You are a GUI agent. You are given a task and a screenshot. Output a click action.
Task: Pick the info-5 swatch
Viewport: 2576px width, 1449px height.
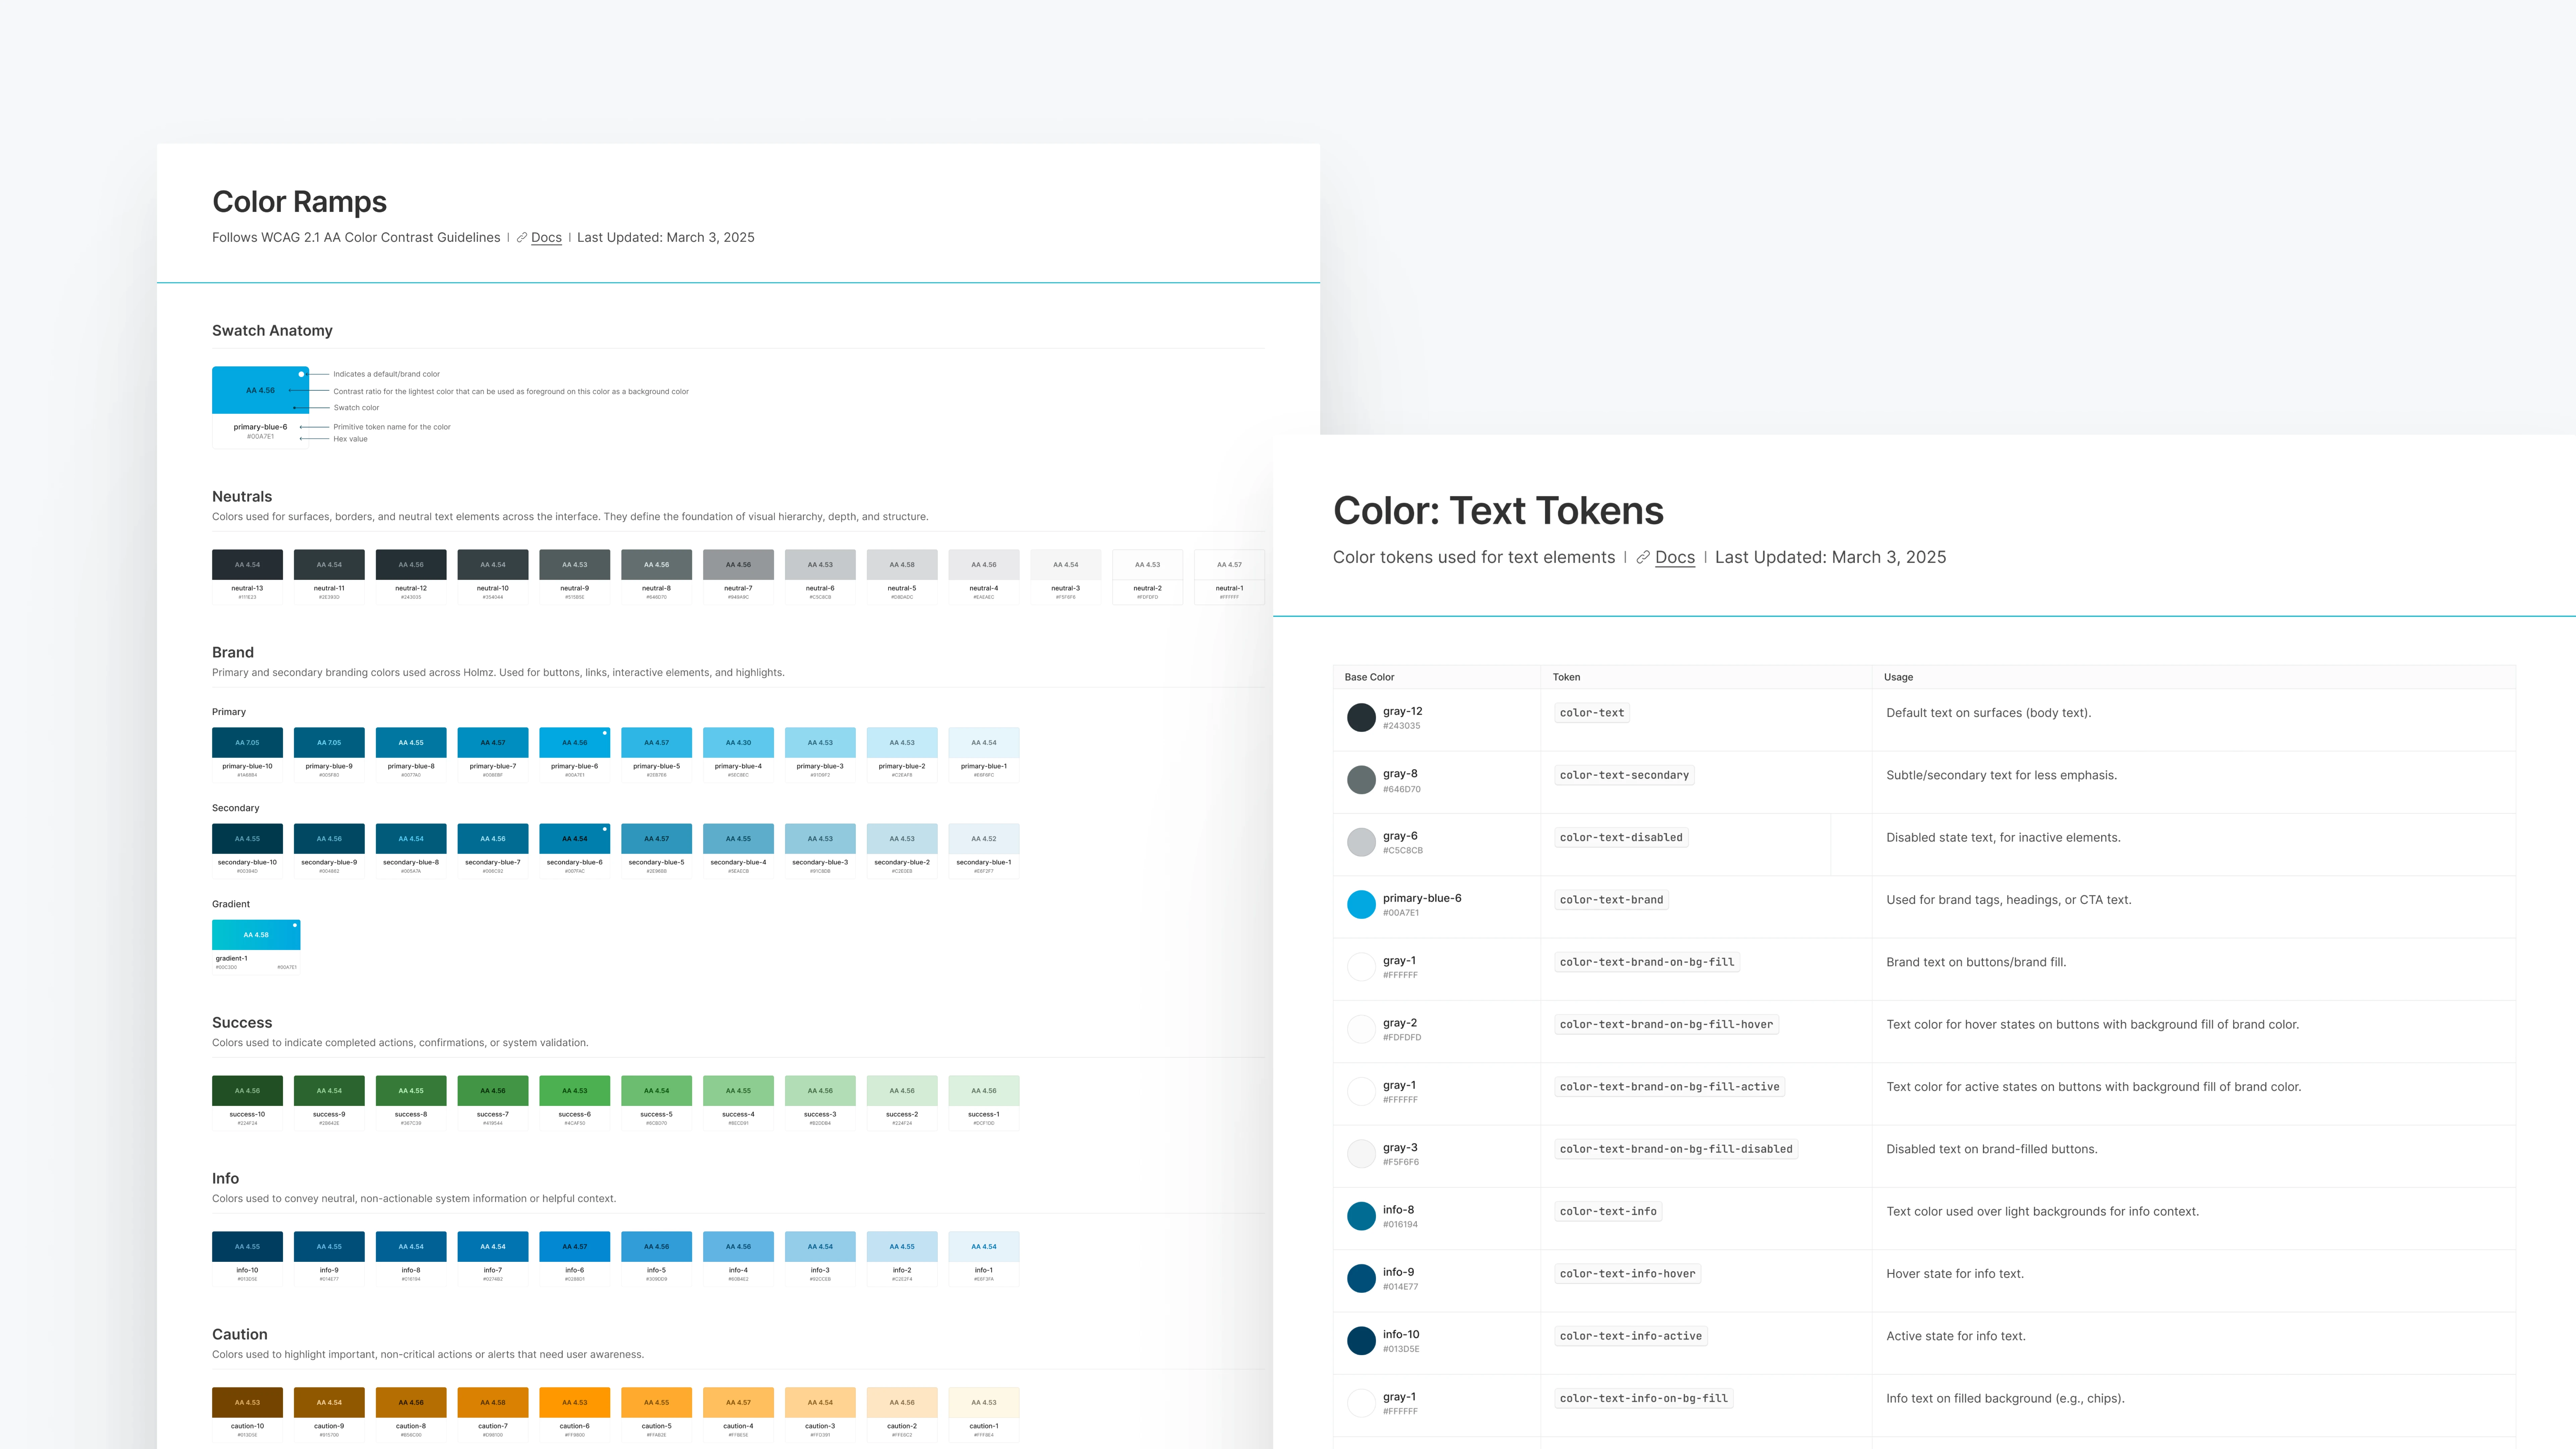(656, 1259)
